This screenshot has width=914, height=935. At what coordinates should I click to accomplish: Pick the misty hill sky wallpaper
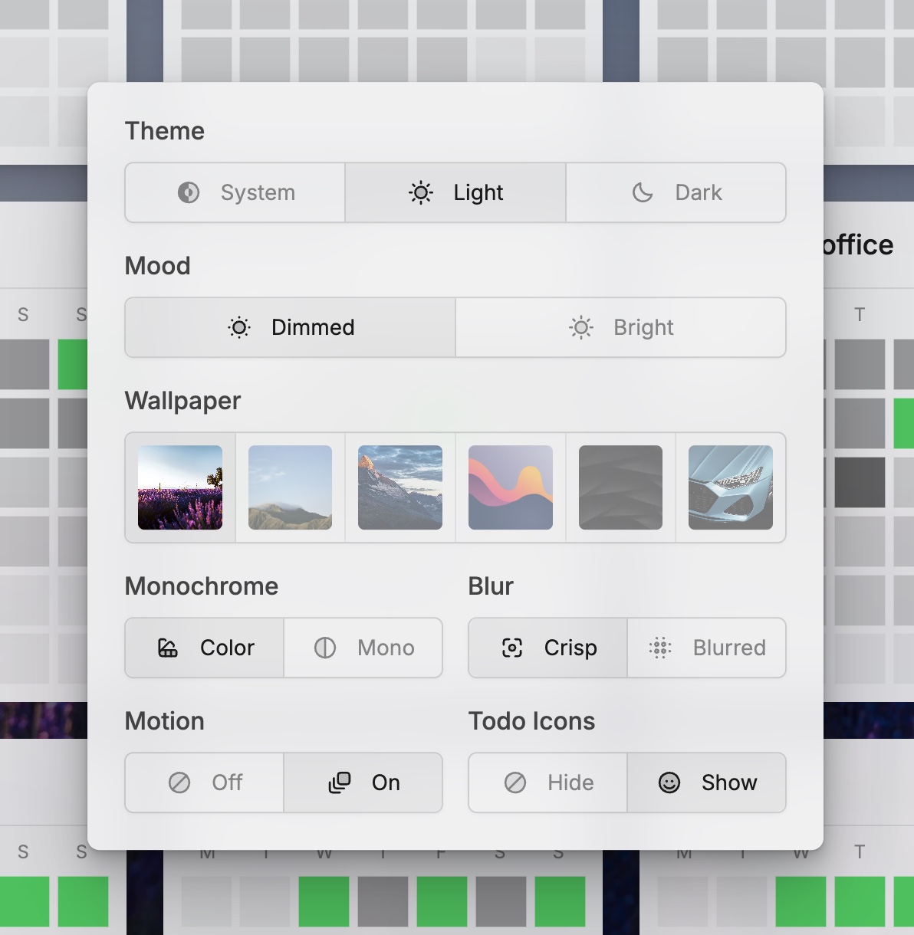tap(291, 487)
